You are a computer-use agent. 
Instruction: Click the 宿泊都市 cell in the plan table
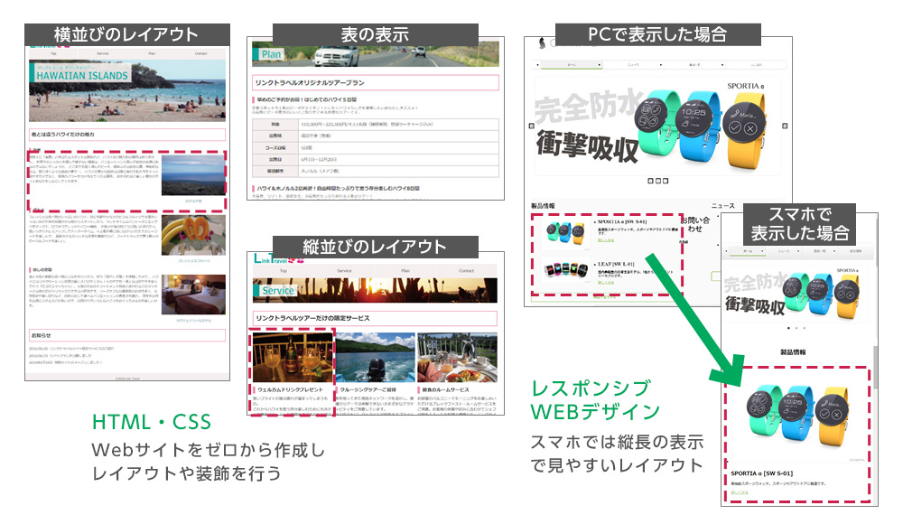[275, 172]
